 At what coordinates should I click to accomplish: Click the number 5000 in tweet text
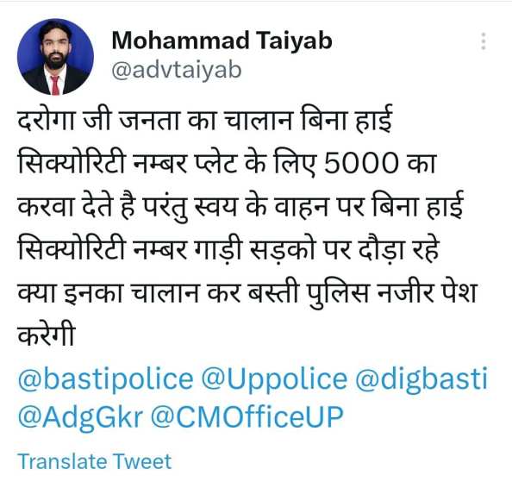pos(361,163)
